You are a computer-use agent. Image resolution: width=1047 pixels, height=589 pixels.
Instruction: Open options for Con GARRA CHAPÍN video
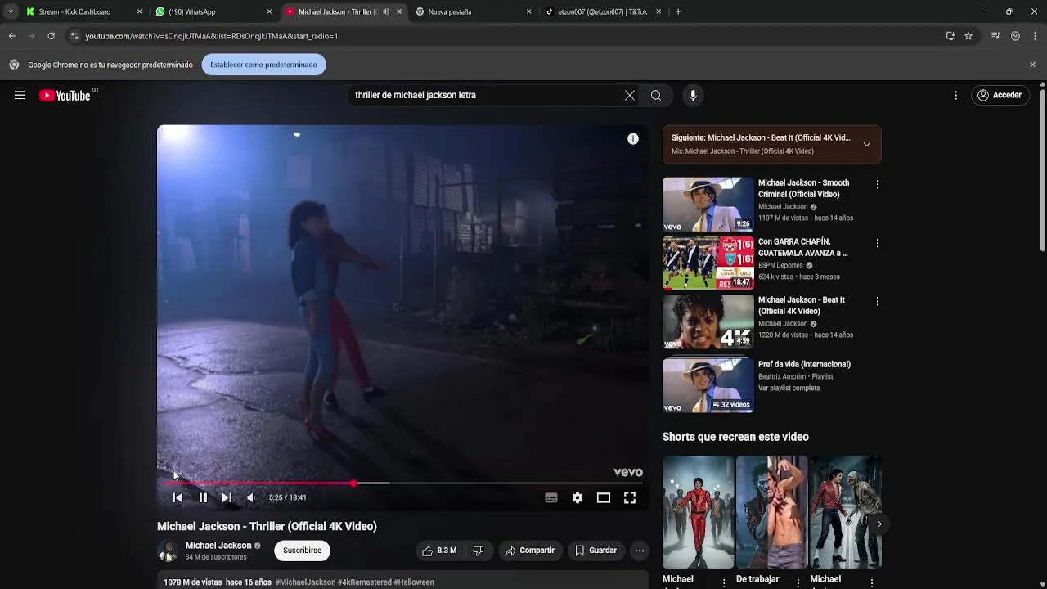coord(877,243)
